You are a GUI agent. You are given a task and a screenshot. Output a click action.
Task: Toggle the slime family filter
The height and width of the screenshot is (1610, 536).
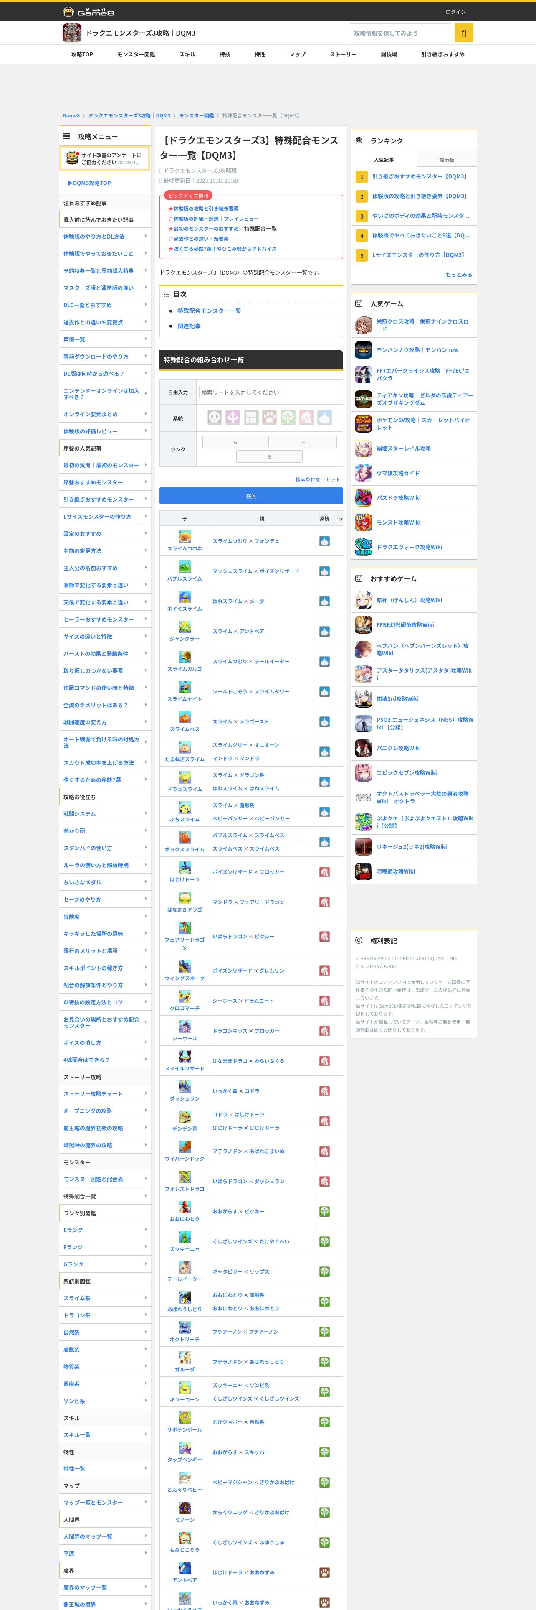(324, 417)
